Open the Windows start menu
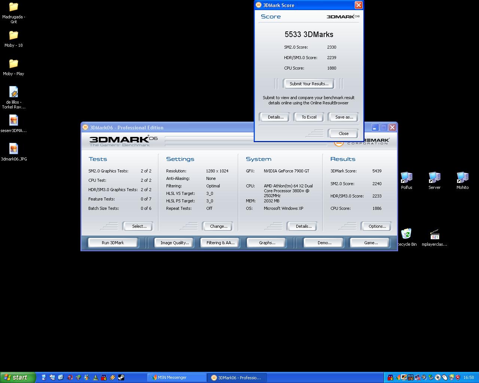Screen dimensions: 479x383 (18, 377)
